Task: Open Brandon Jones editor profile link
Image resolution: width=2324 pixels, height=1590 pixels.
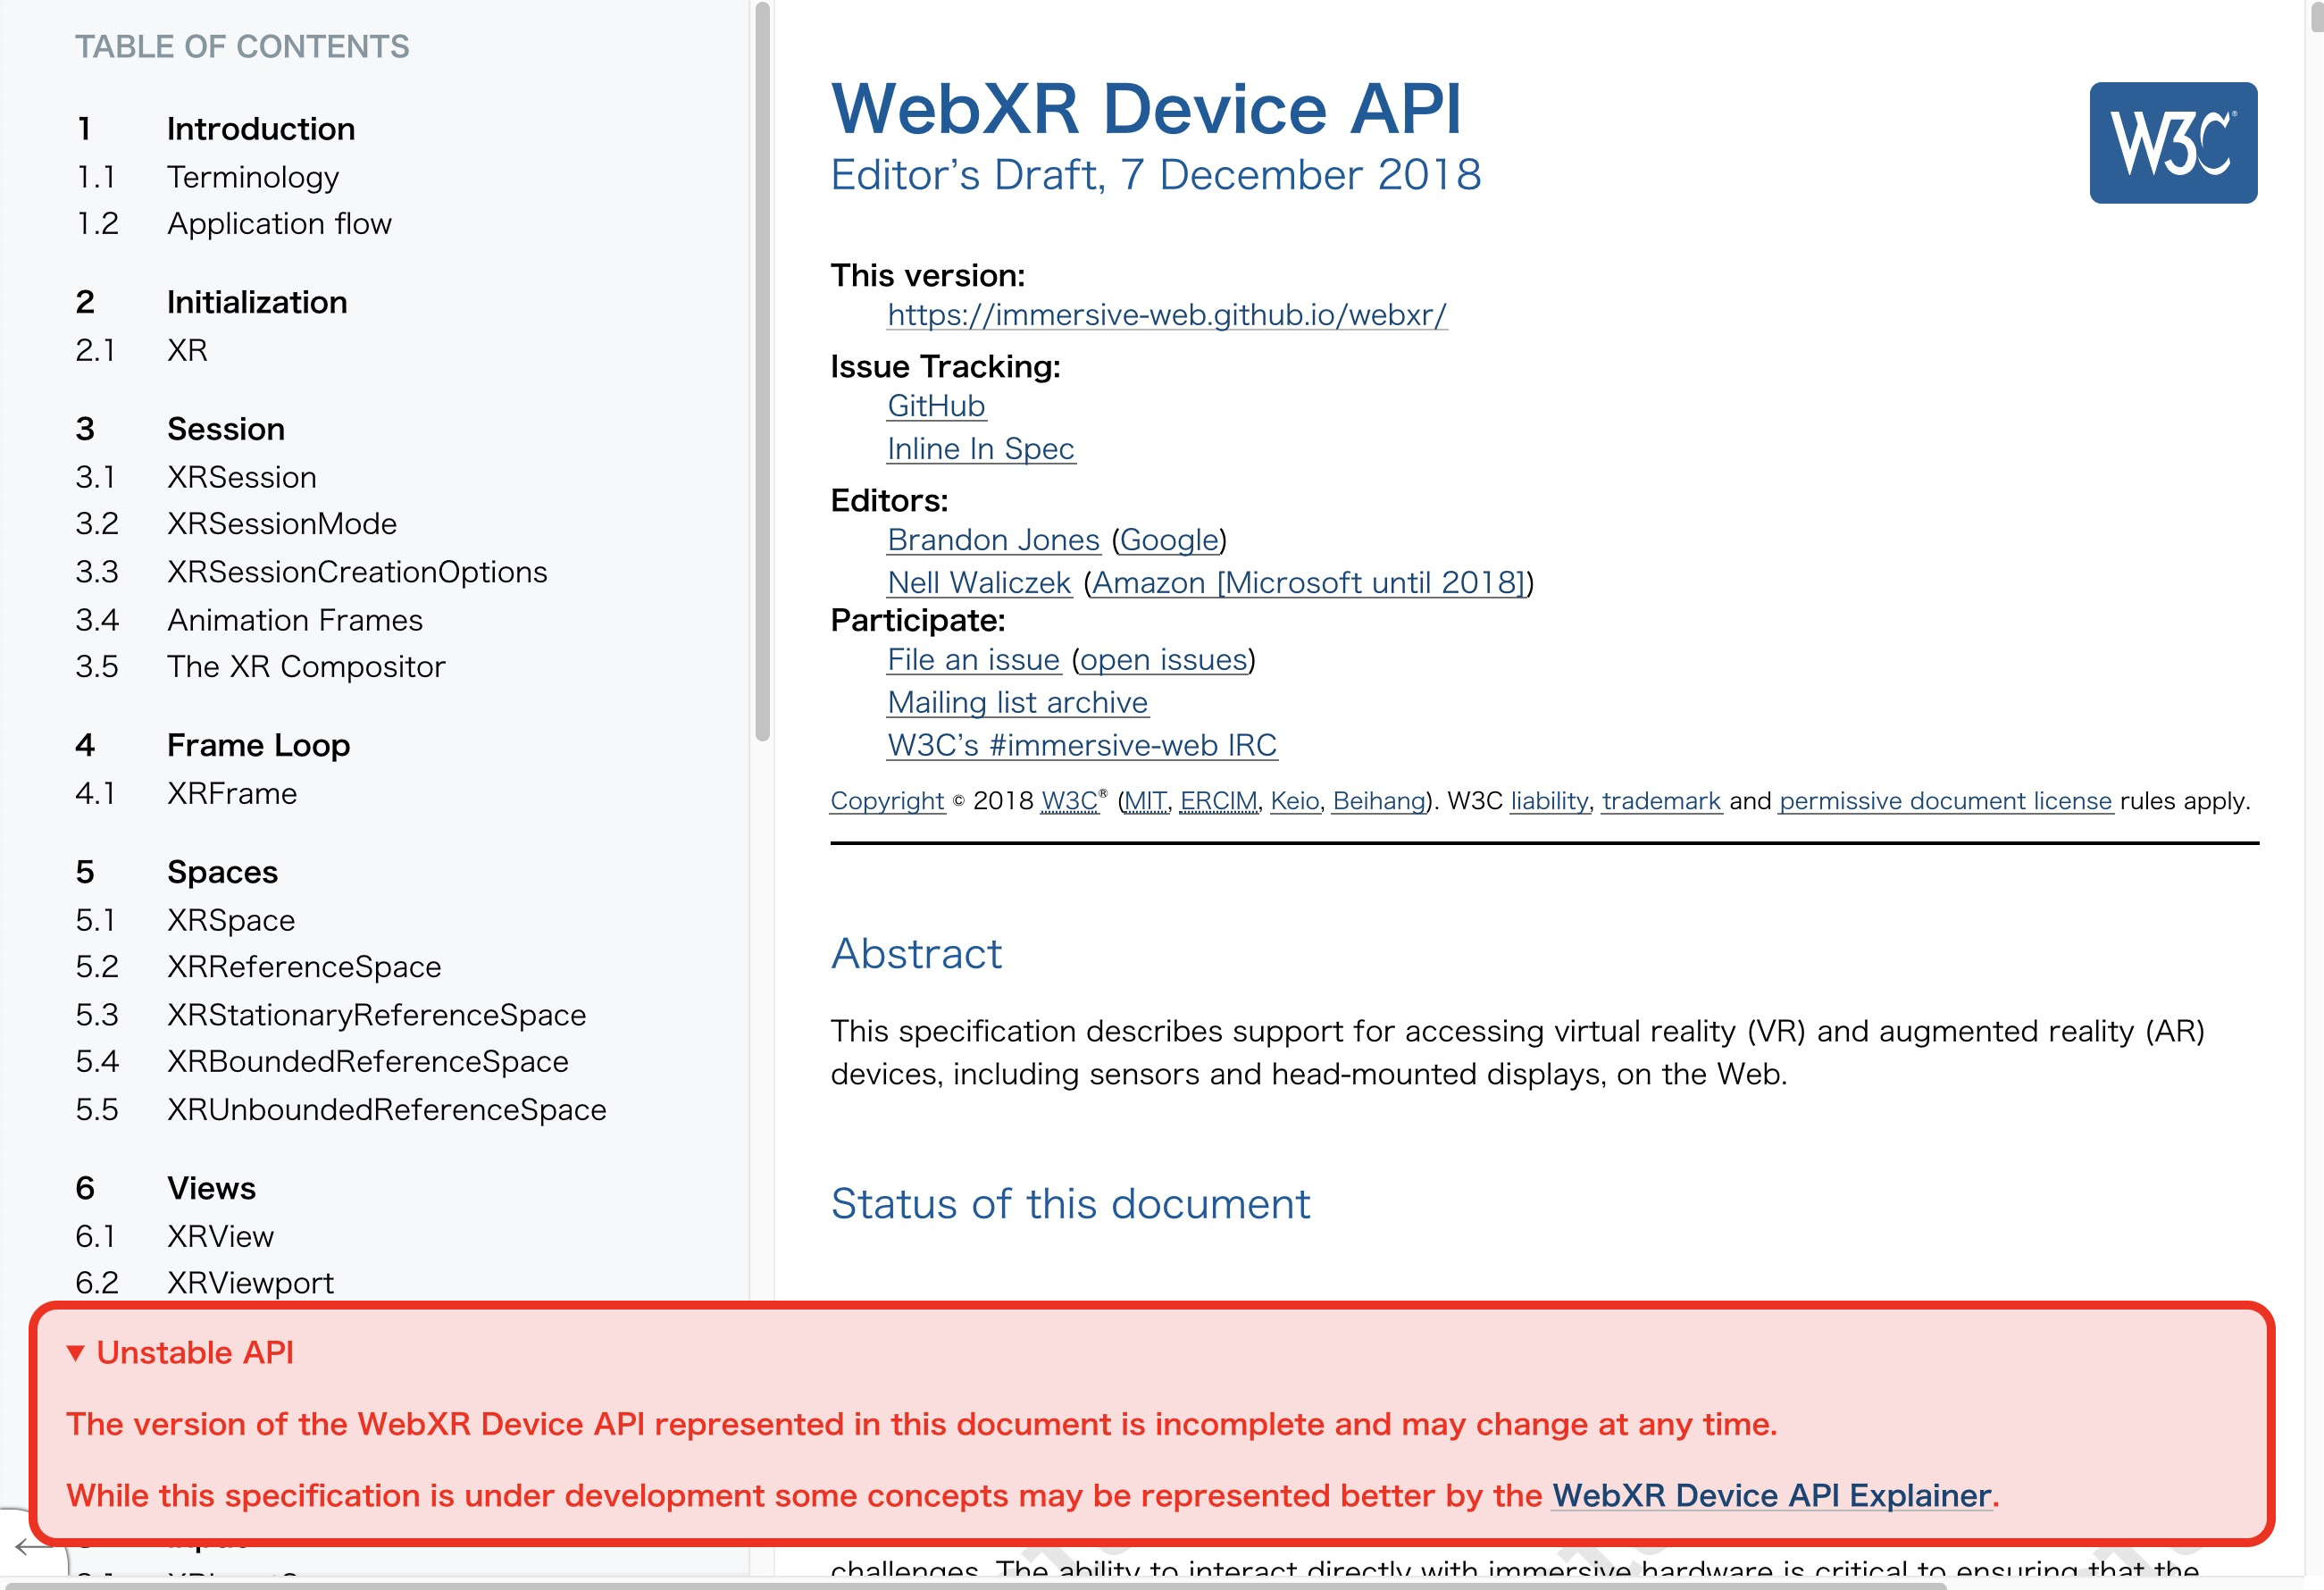Action: pyautogui.click(x=992, y=539)
